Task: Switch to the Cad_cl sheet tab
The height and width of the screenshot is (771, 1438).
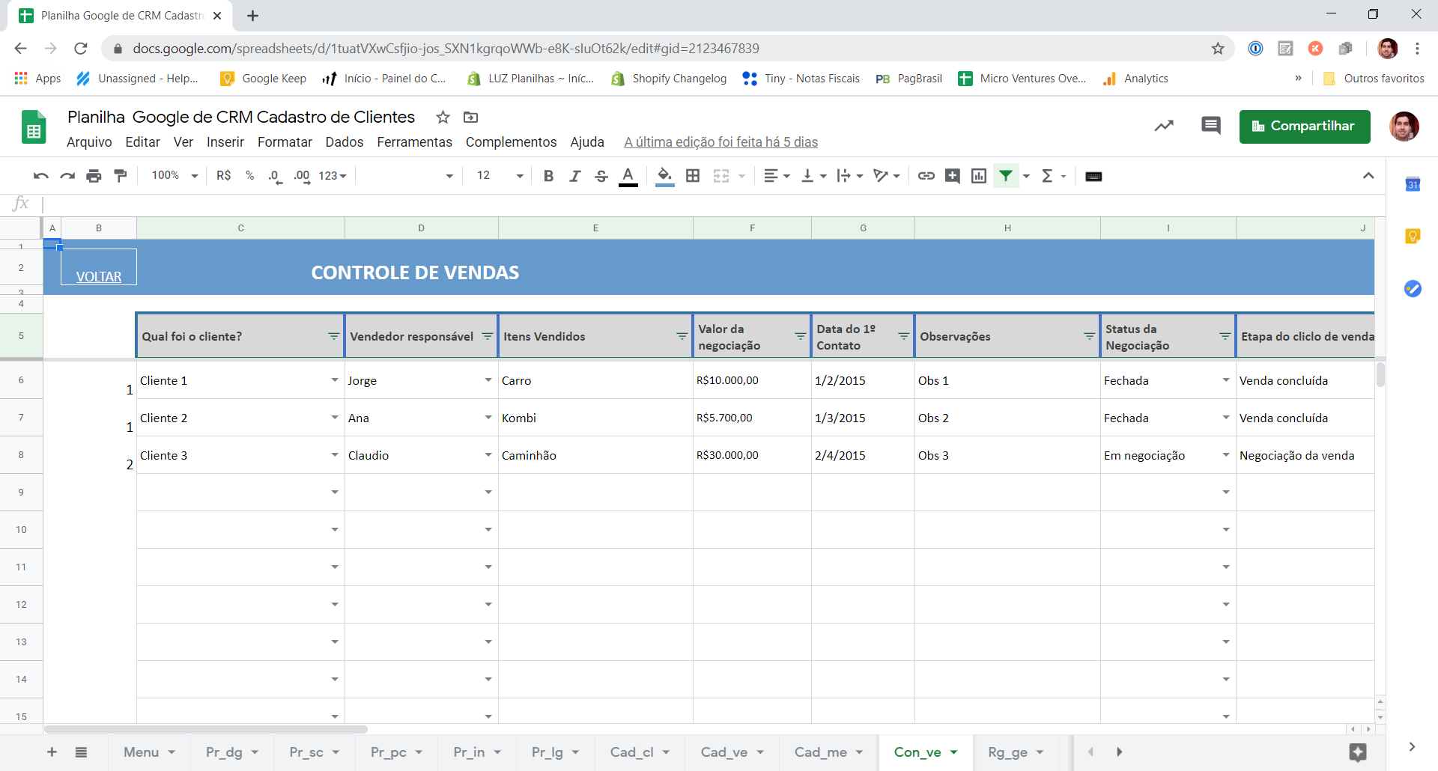Action: pyautogui.click(x=640, y=752)
